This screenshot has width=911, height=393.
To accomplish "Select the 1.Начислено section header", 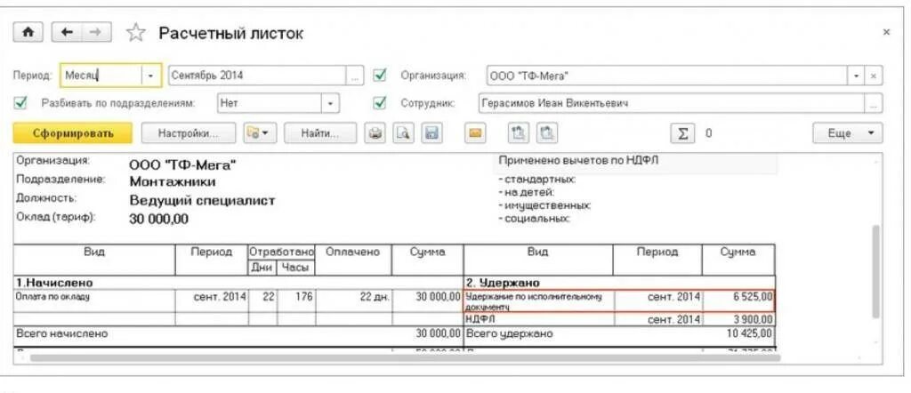I will [x=54, y=283].
